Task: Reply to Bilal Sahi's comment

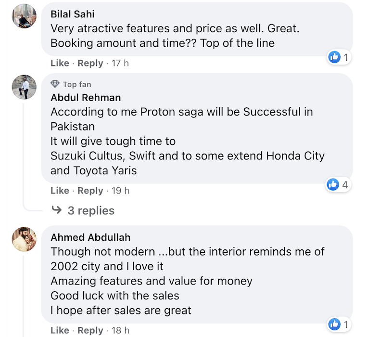Action: 90,63
